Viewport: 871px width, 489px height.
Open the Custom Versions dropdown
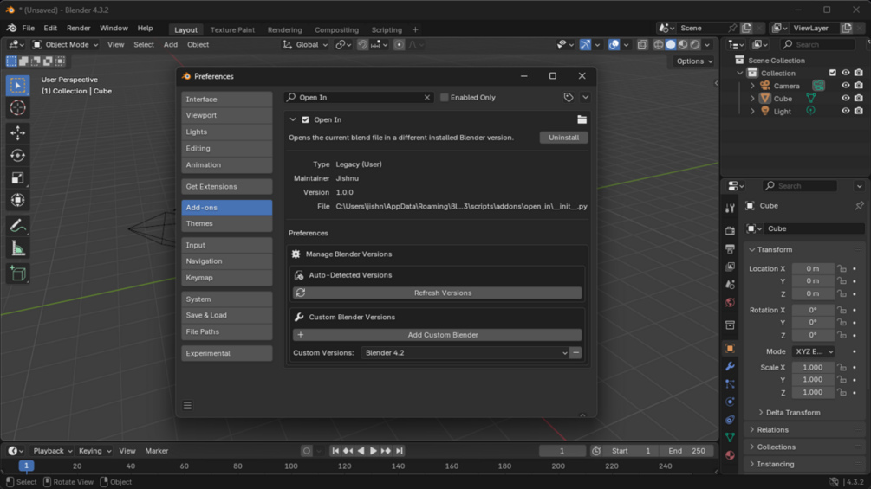(x=465, y=352)
